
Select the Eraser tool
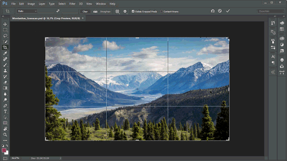point(5,82)
